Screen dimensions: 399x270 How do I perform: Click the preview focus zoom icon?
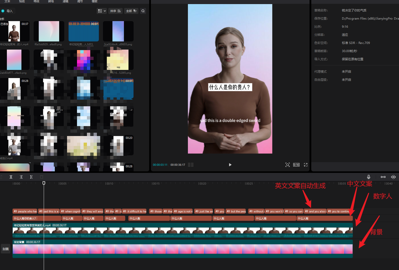coord(287,165)
